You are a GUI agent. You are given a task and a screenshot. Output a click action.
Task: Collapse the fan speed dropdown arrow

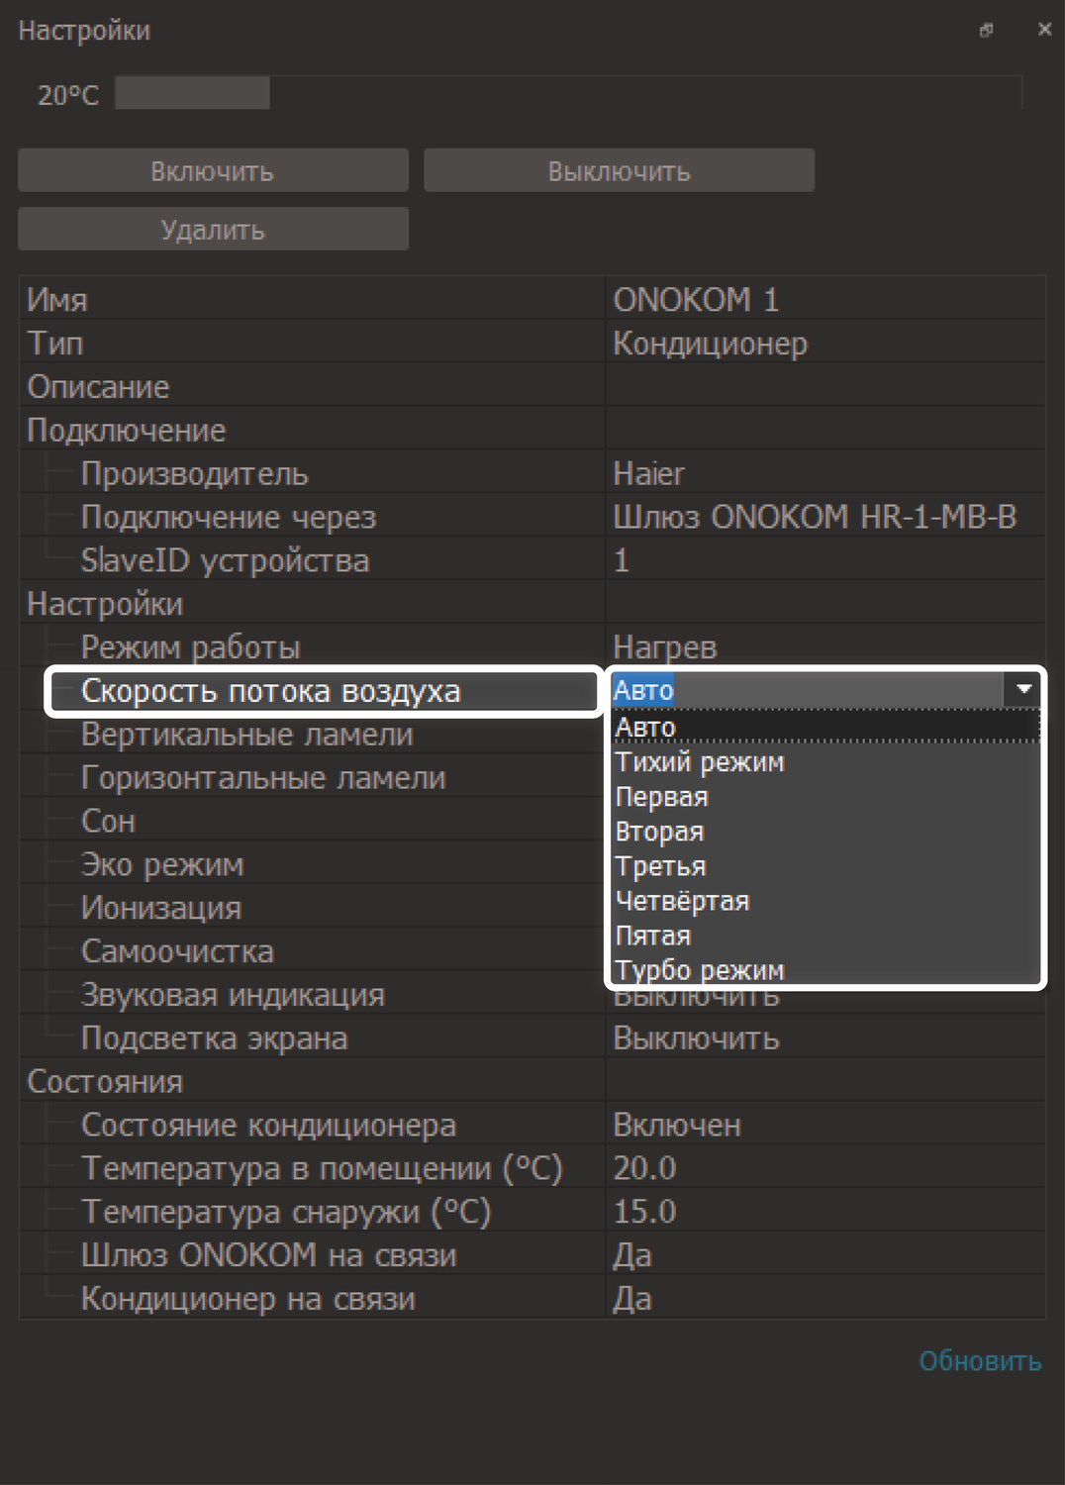[1023, 689]
